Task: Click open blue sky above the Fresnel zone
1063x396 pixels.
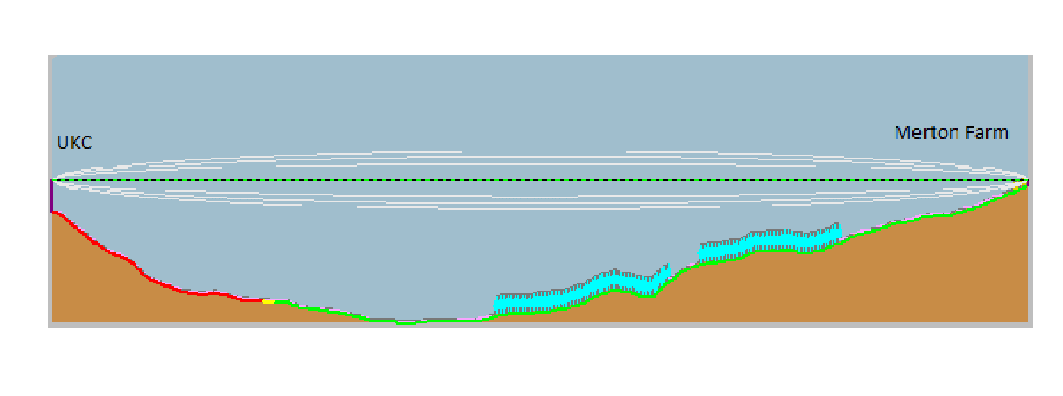Action: (x=531, y=97)
